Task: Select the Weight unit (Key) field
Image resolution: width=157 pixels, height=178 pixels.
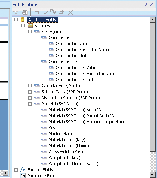Action: [x=64, y=158]
